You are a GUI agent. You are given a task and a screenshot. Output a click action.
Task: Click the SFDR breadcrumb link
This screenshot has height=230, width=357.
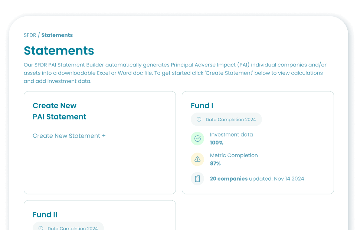pos(30,35)
